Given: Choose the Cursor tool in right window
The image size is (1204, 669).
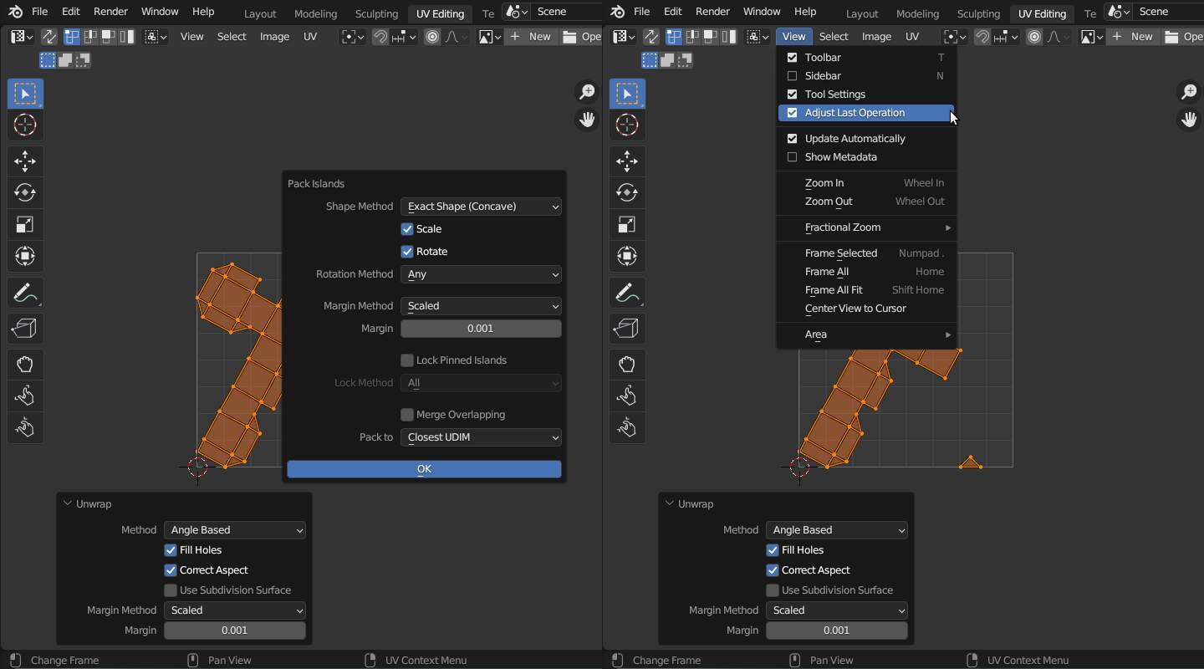Looking at the screenshot, I should pos(627,125).
